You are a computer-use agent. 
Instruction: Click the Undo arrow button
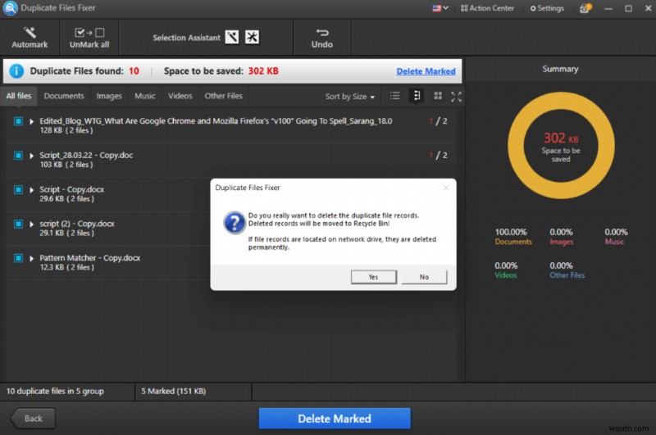(321, 38)
